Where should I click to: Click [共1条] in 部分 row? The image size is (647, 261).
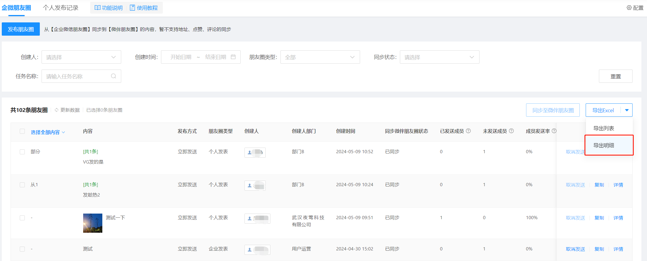pyautogui.click(x=91, y=151)
